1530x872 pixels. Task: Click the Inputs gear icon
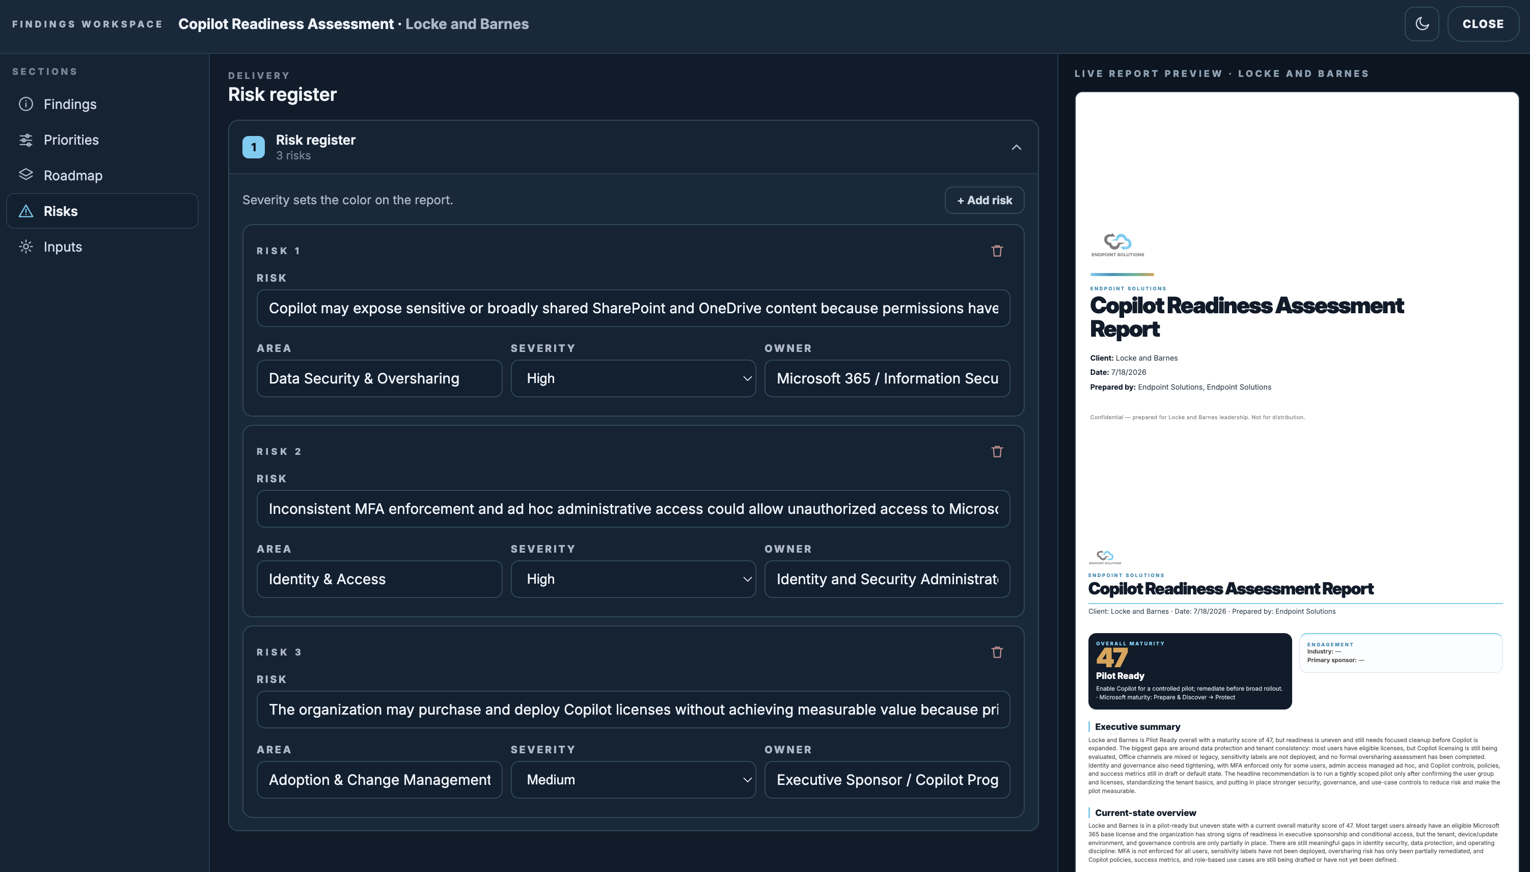tap(26, 247)
